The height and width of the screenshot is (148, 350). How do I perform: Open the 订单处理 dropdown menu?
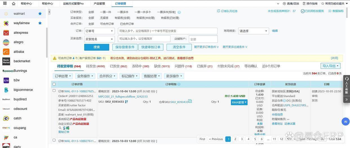pyautogui.click(x=63, y=76)
